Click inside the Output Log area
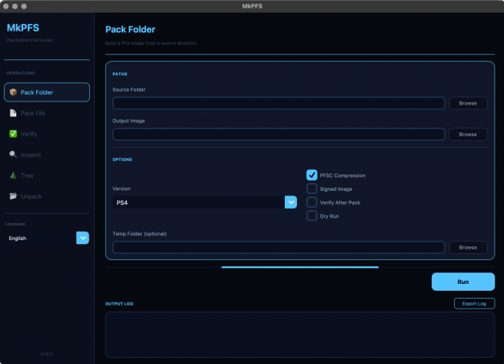Viewport: 504px width, 364px height. [x=300, y=335]
